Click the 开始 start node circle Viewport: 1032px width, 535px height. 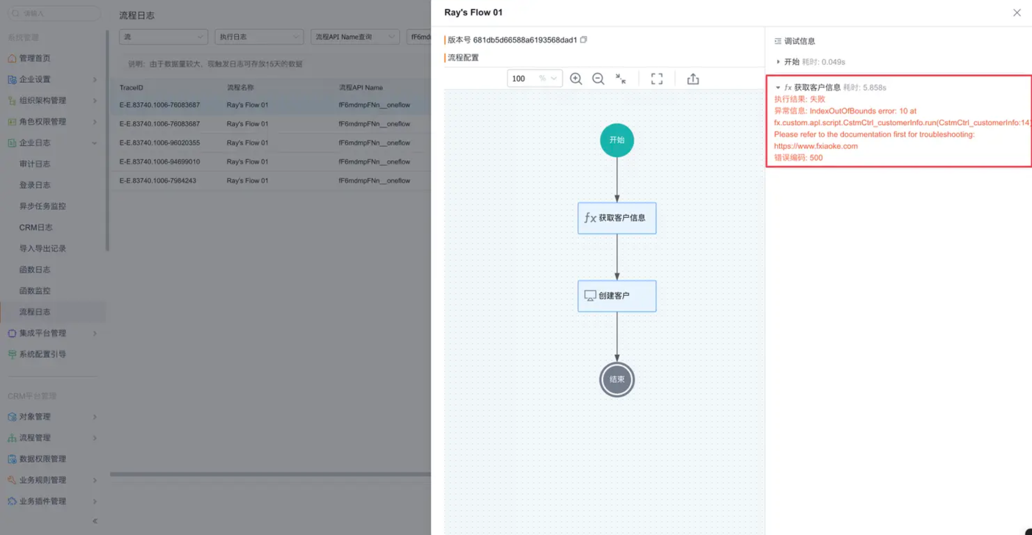617,140
